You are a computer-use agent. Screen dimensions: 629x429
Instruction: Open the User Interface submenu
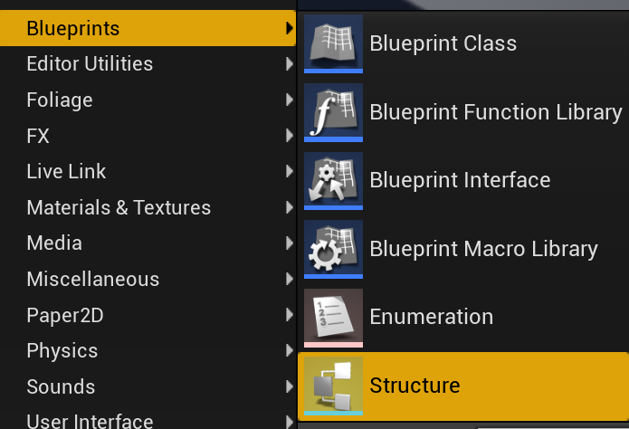point(148,418)
